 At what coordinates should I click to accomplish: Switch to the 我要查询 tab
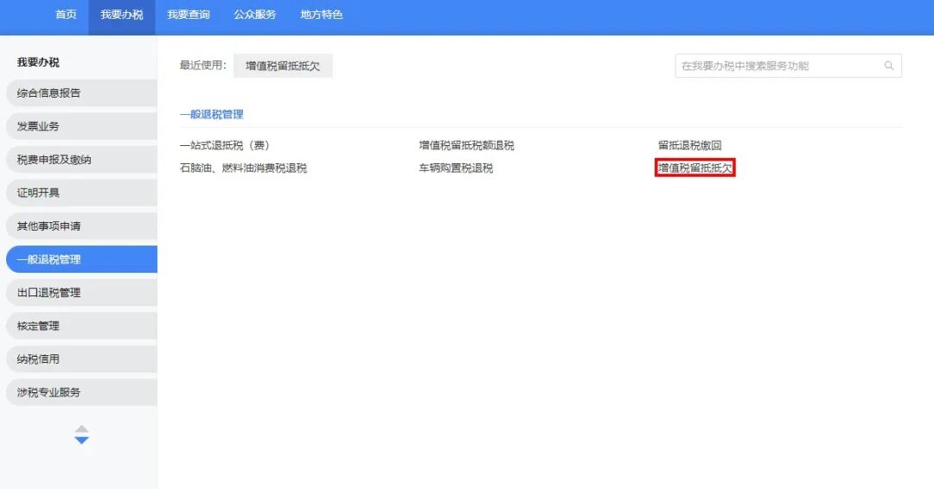[188, 15]
